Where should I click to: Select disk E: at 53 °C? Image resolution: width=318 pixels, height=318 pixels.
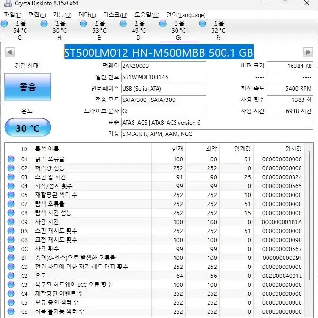pos(99,30)
